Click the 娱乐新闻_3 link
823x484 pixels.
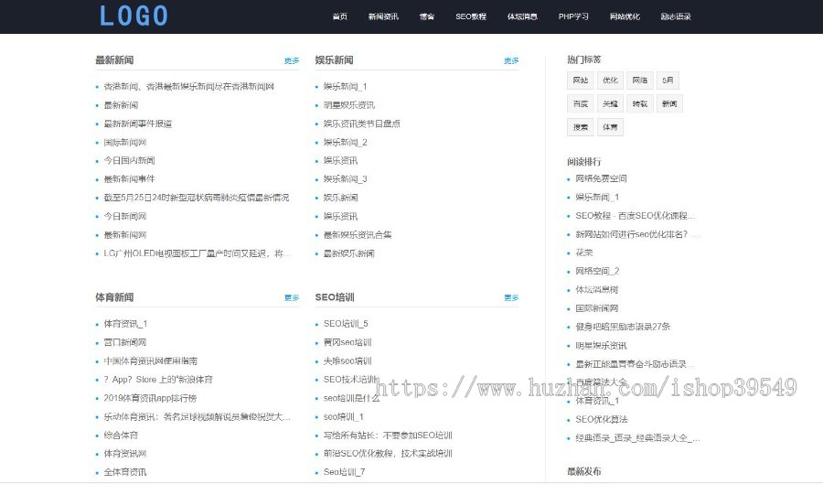(346, 179)
